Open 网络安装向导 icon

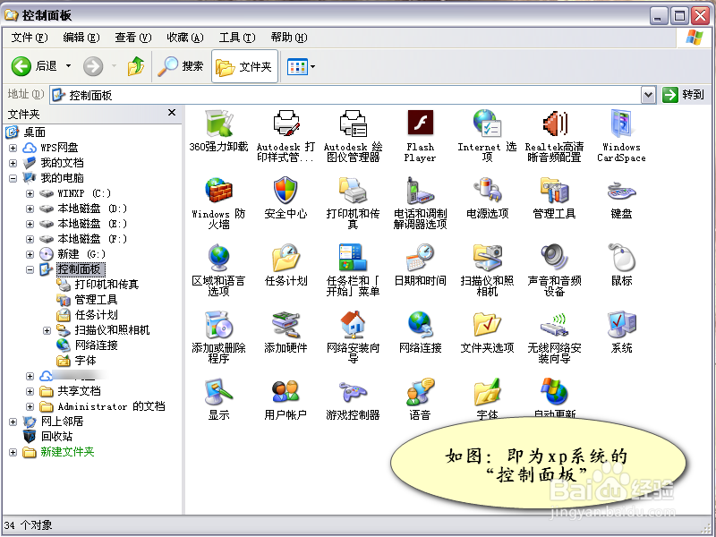353,325
